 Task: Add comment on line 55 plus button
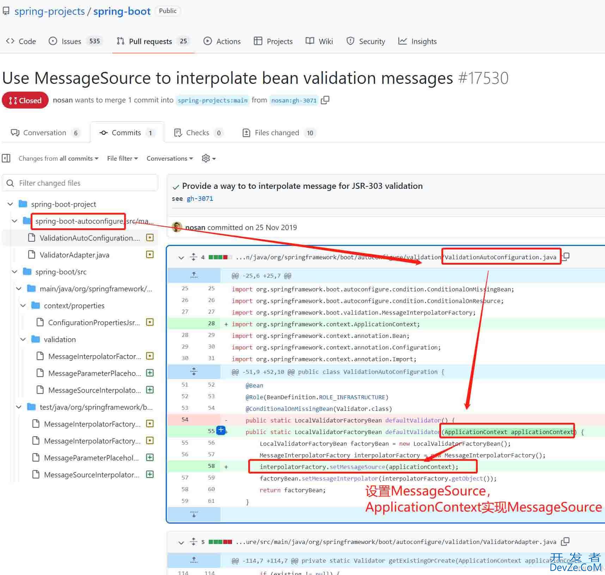click(221, 430)
